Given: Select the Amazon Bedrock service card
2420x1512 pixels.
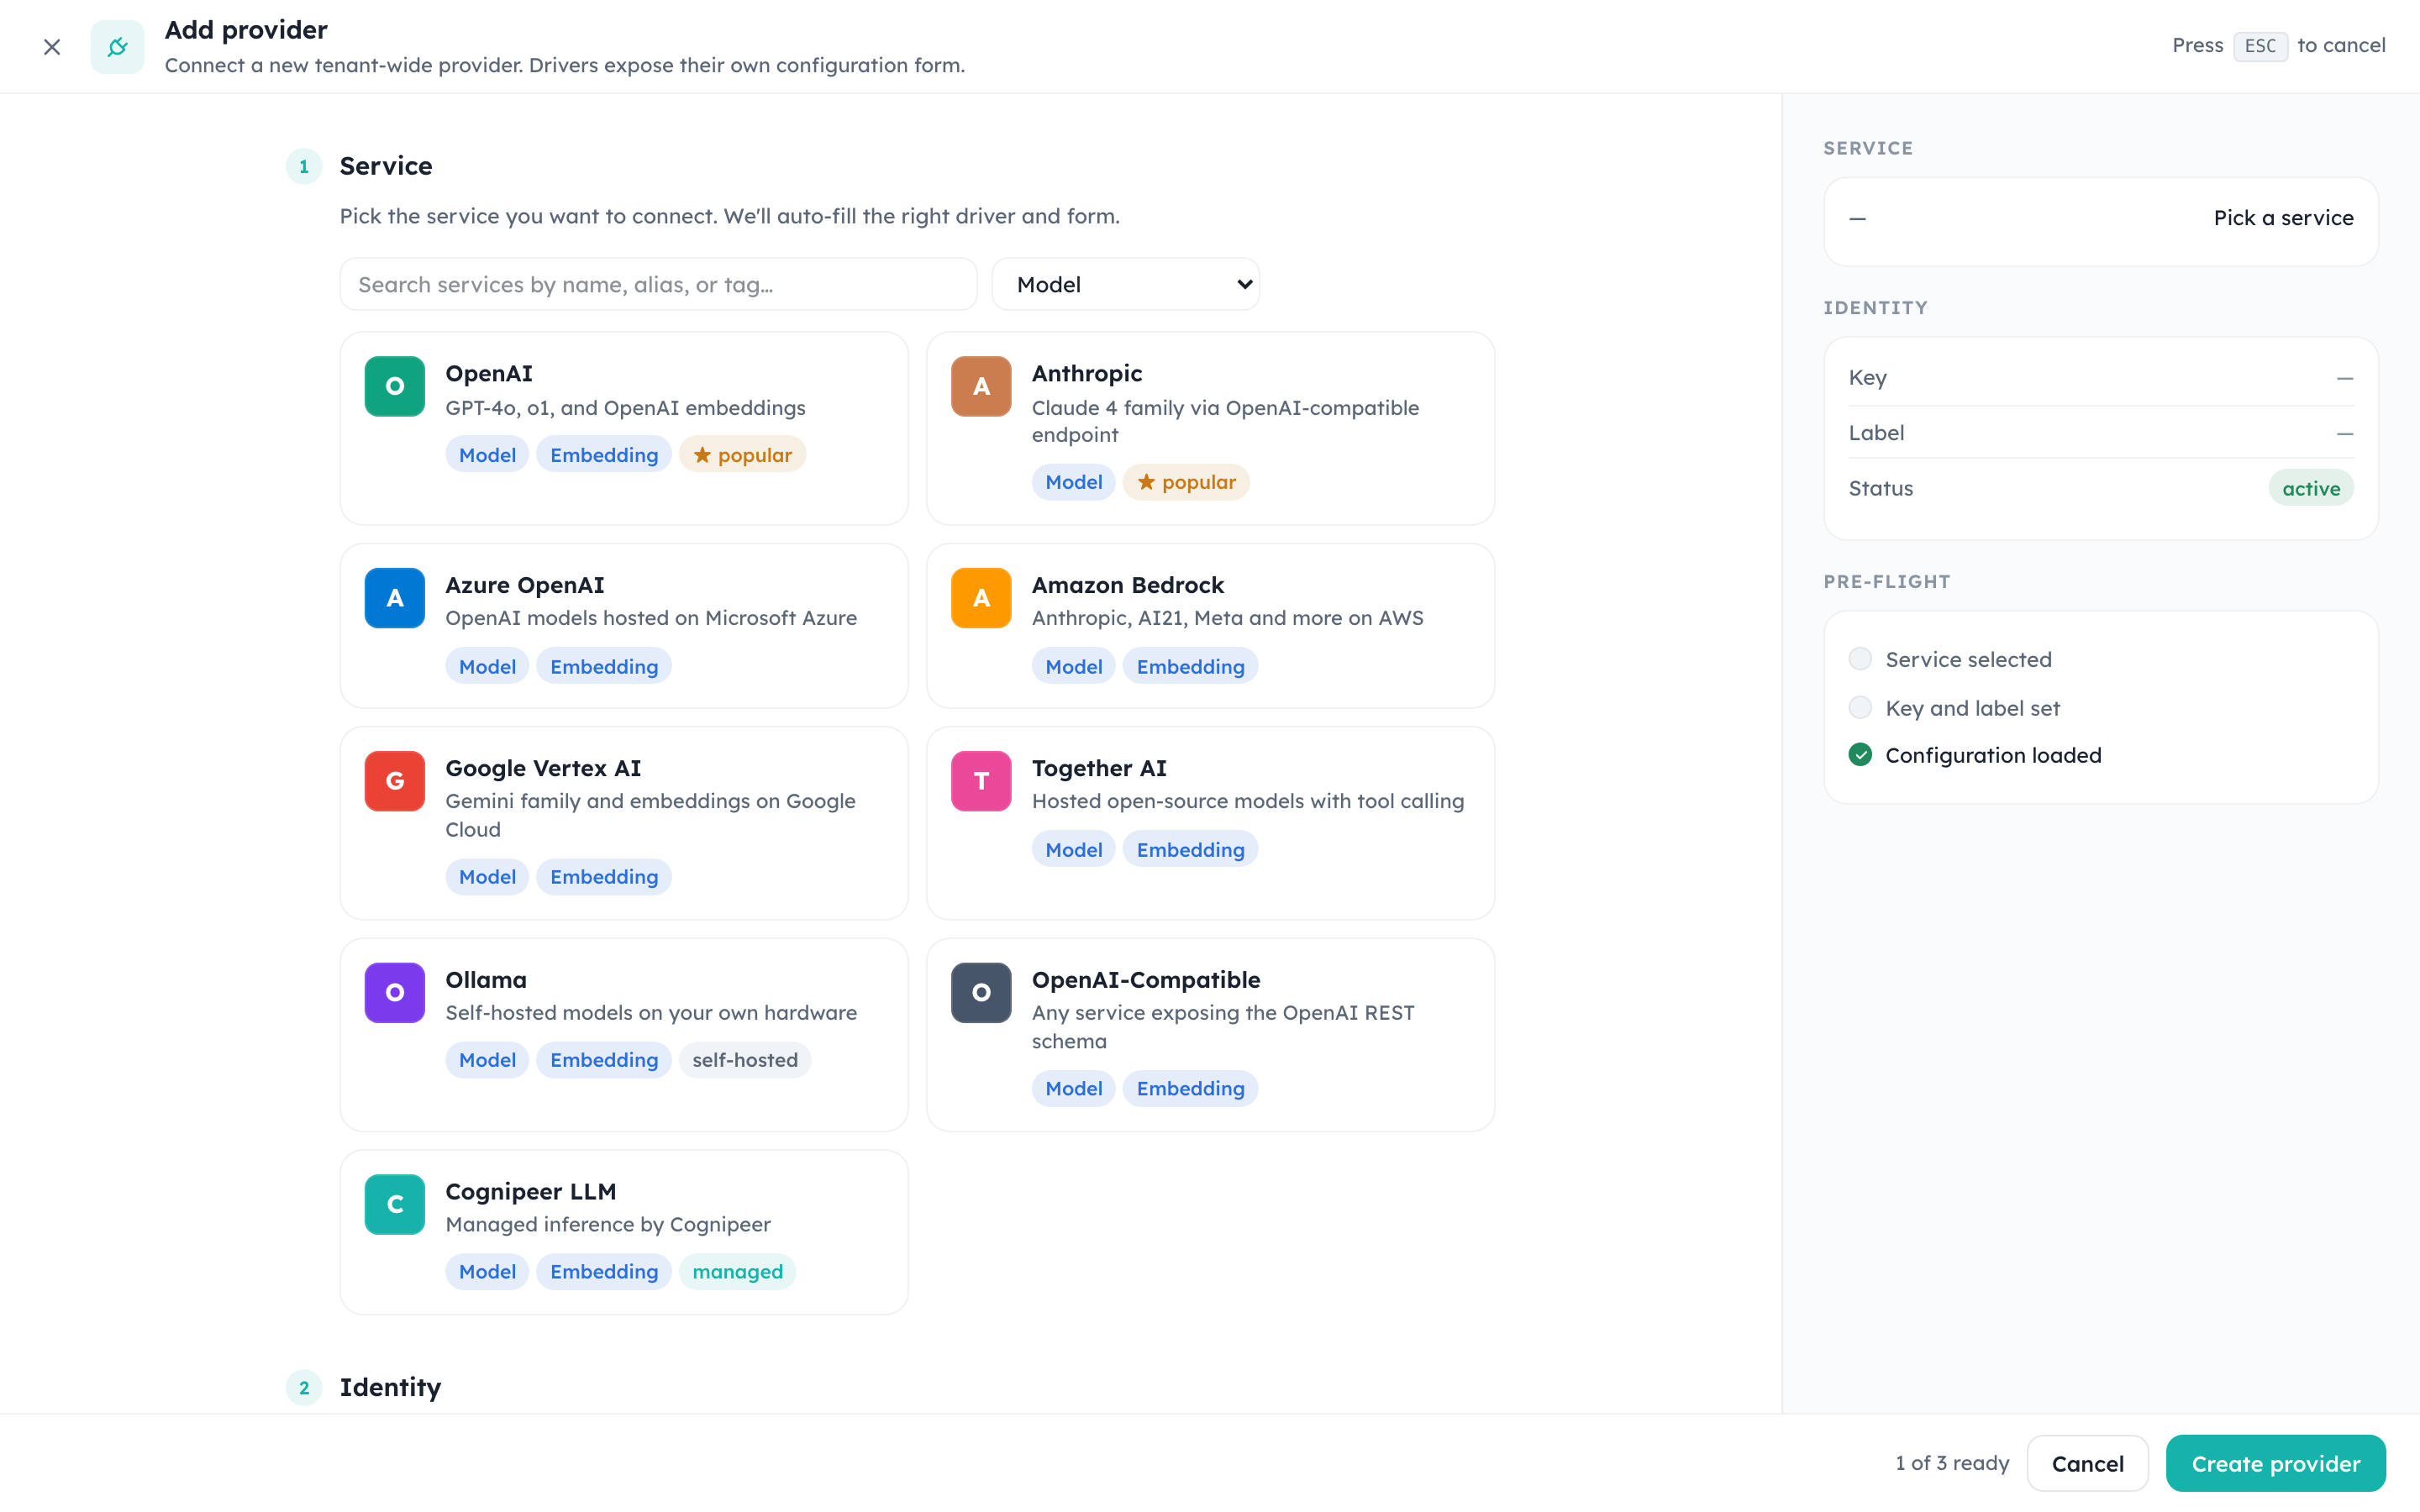Looking at the screenshot, I should (x=1210, y=626).
